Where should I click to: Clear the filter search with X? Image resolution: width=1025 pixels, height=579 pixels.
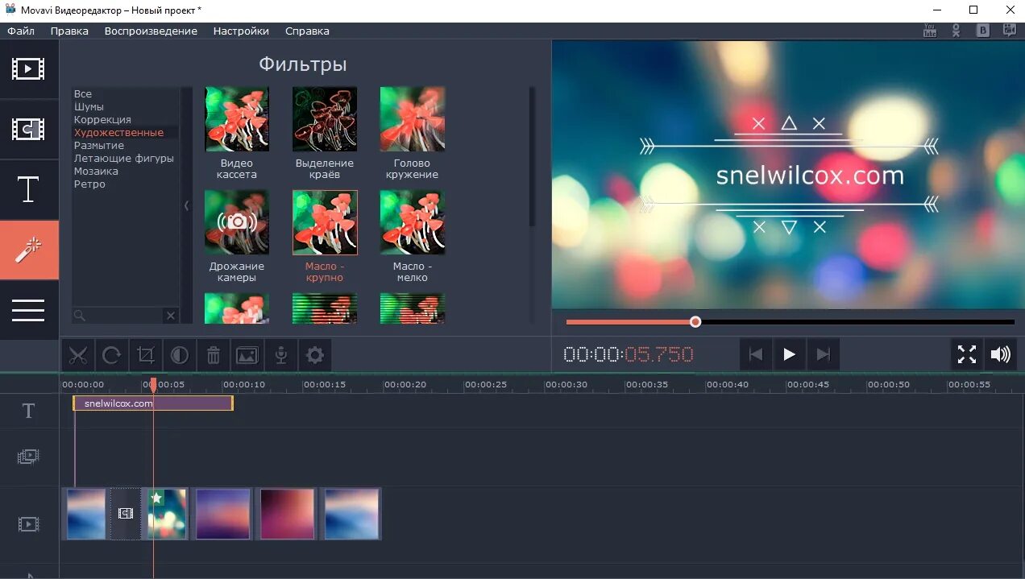pos(170,316)
